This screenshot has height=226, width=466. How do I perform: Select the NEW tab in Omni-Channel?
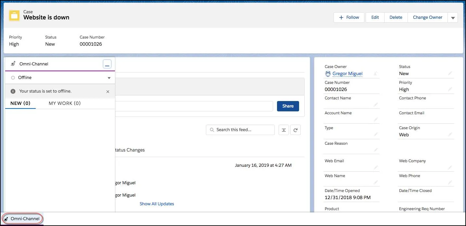coord(20,103)
